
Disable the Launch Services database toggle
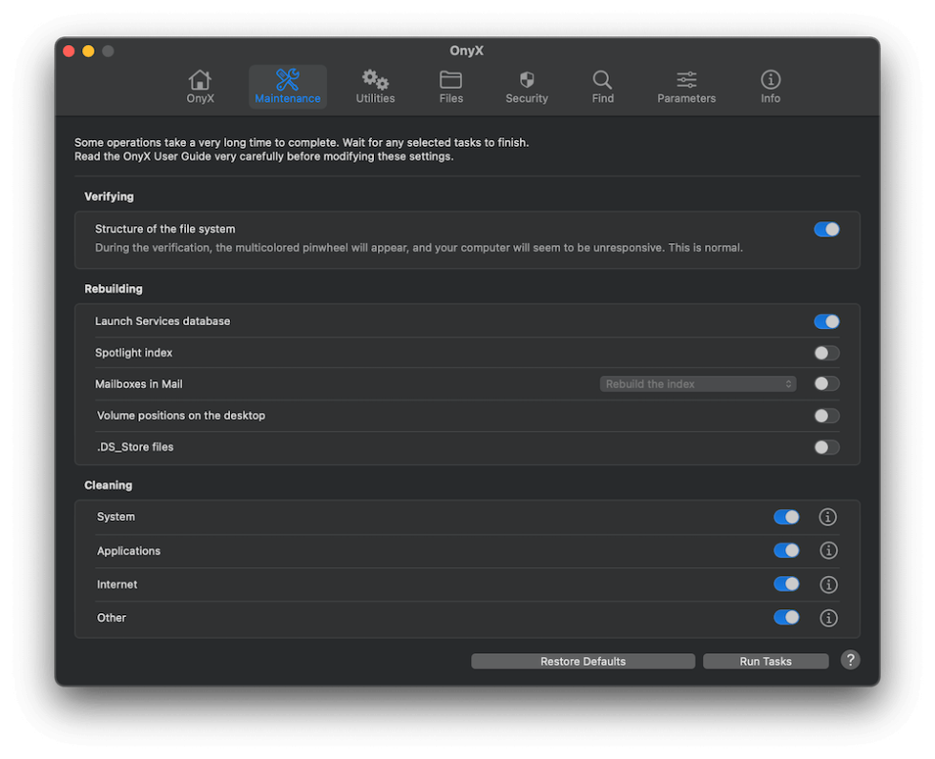tap(826, 321)
